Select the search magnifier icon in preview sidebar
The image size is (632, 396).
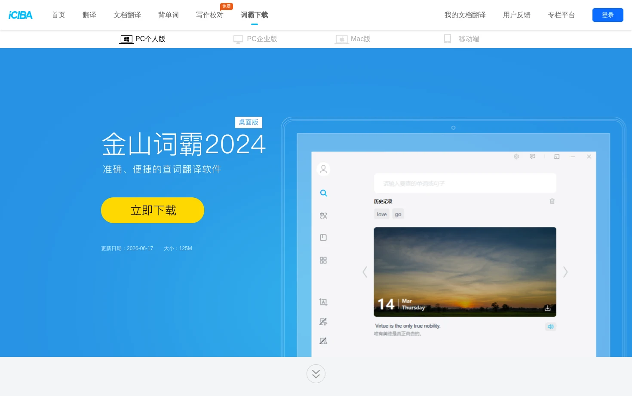click(x=324, y=193)
